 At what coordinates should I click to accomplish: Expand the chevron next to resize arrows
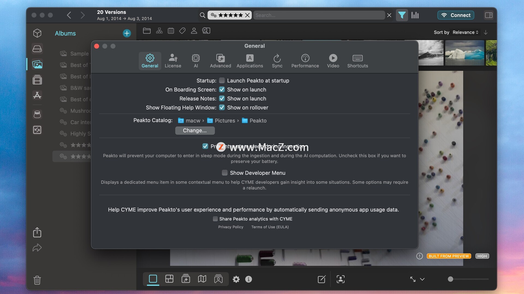pos(422,279)
